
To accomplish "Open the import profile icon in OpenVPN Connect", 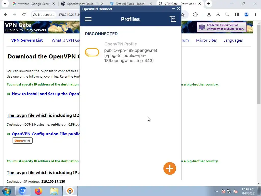I will click(173, 19).
